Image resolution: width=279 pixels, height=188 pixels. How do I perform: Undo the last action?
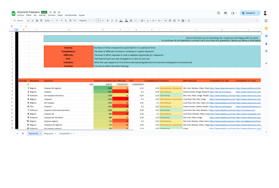(28, 20)
